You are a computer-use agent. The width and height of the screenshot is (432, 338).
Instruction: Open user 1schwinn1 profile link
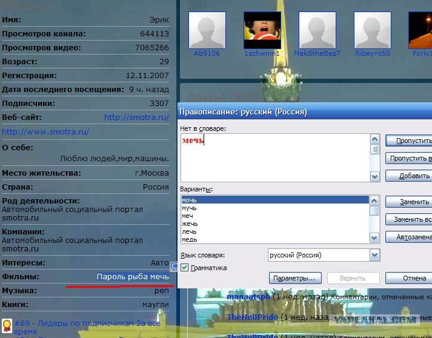tap(262, 53)
